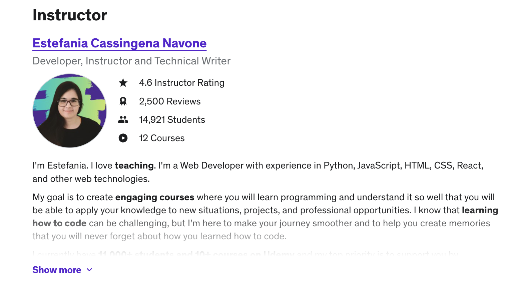Click the '14,921 Students' text
This screenshot has height=301, width=523.
[x=172, y=120]
